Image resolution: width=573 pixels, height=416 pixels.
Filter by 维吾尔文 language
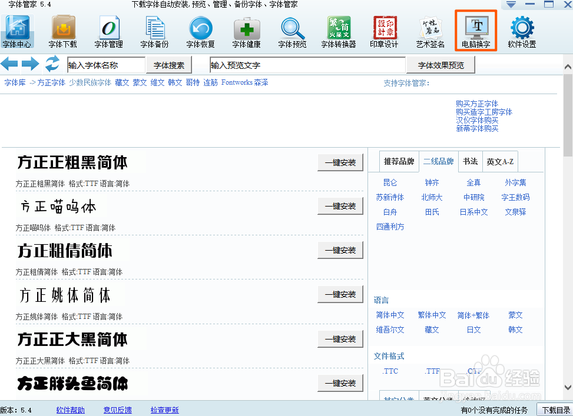point(390,330)
